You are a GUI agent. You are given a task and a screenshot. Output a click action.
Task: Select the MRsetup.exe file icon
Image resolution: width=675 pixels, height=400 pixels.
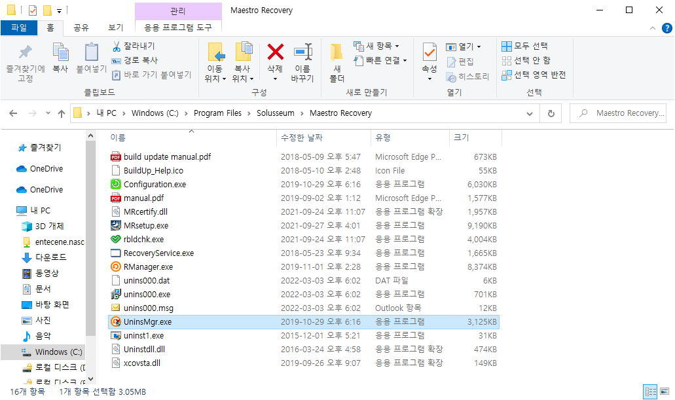coord(116,225)
